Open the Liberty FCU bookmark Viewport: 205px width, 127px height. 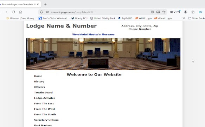[x=79, y=18]
